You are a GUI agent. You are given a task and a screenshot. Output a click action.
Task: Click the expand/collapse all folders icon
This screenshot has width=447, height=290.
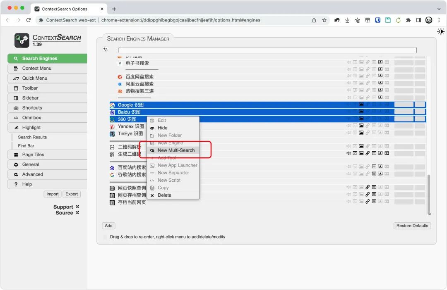(x=106, y=50)
